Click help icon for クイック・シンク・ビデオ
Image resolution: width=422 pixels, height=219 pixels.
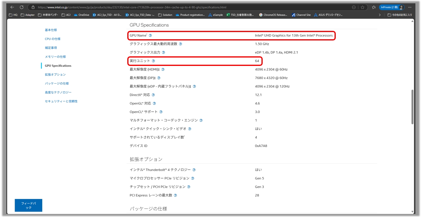click(190, 129)
